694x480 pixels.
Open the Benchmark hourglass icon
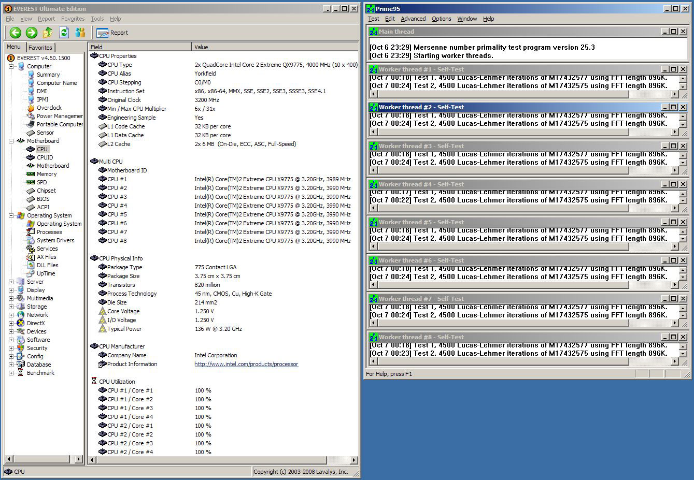[21, 373]
